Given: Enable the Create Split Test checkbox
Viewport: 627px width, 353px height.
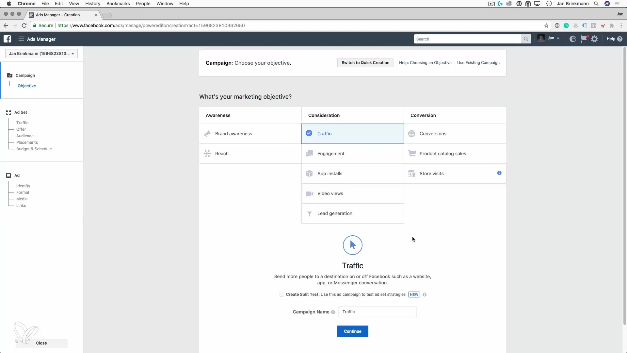Looking at the screenshot, I should [282, 294].
